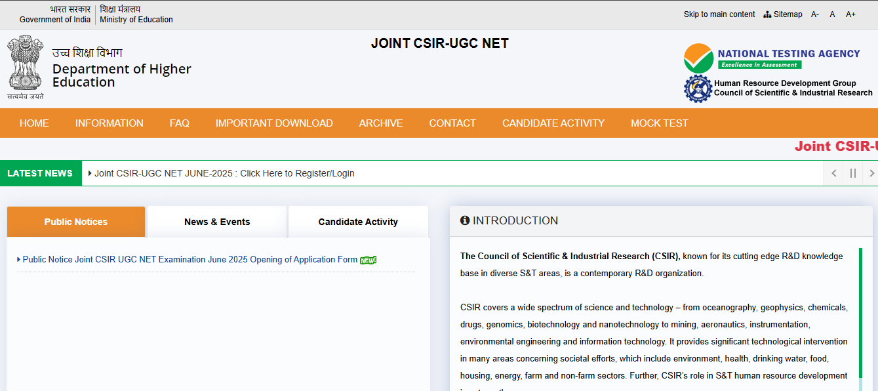878x391 pixels.
Task: Increase font size with A+
Action: point(850,14)
